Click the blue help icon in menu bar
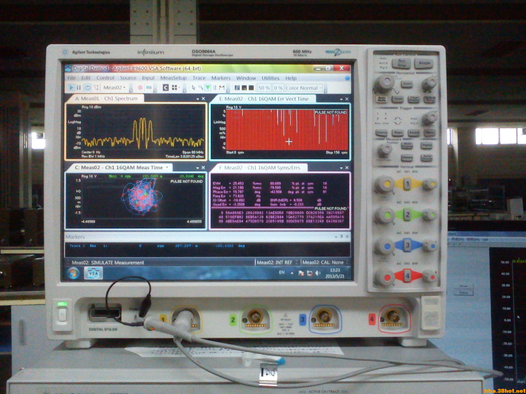This screenshot has width=526, height=394. [x=347, y=78]
